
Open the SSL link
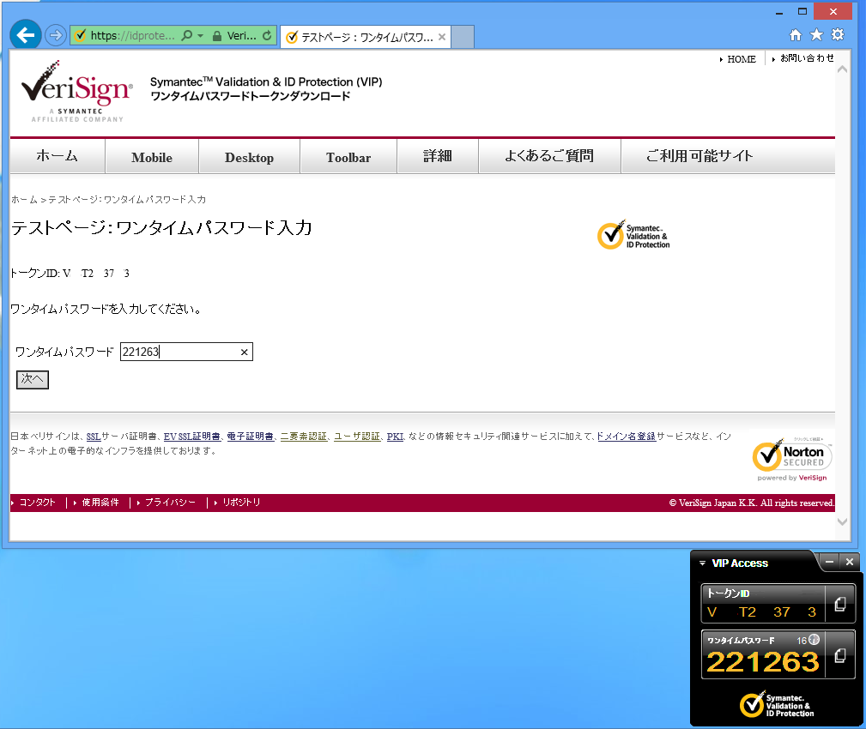[x=94, y=437]
